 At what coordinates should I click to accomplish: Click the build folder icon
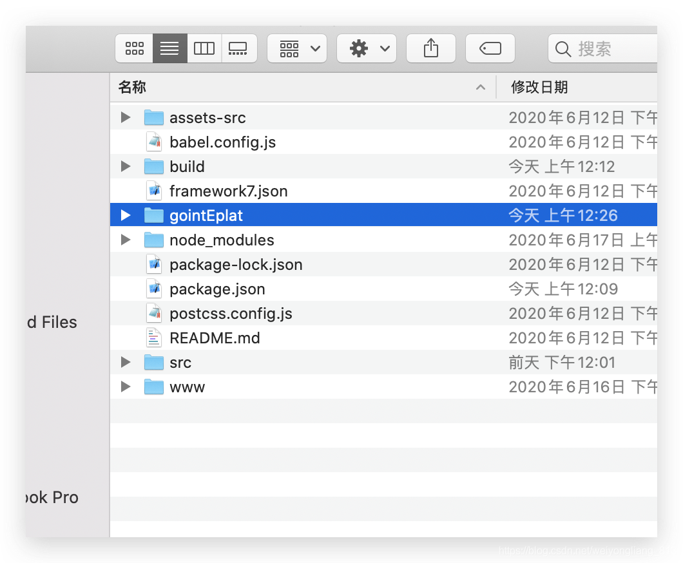154,166
